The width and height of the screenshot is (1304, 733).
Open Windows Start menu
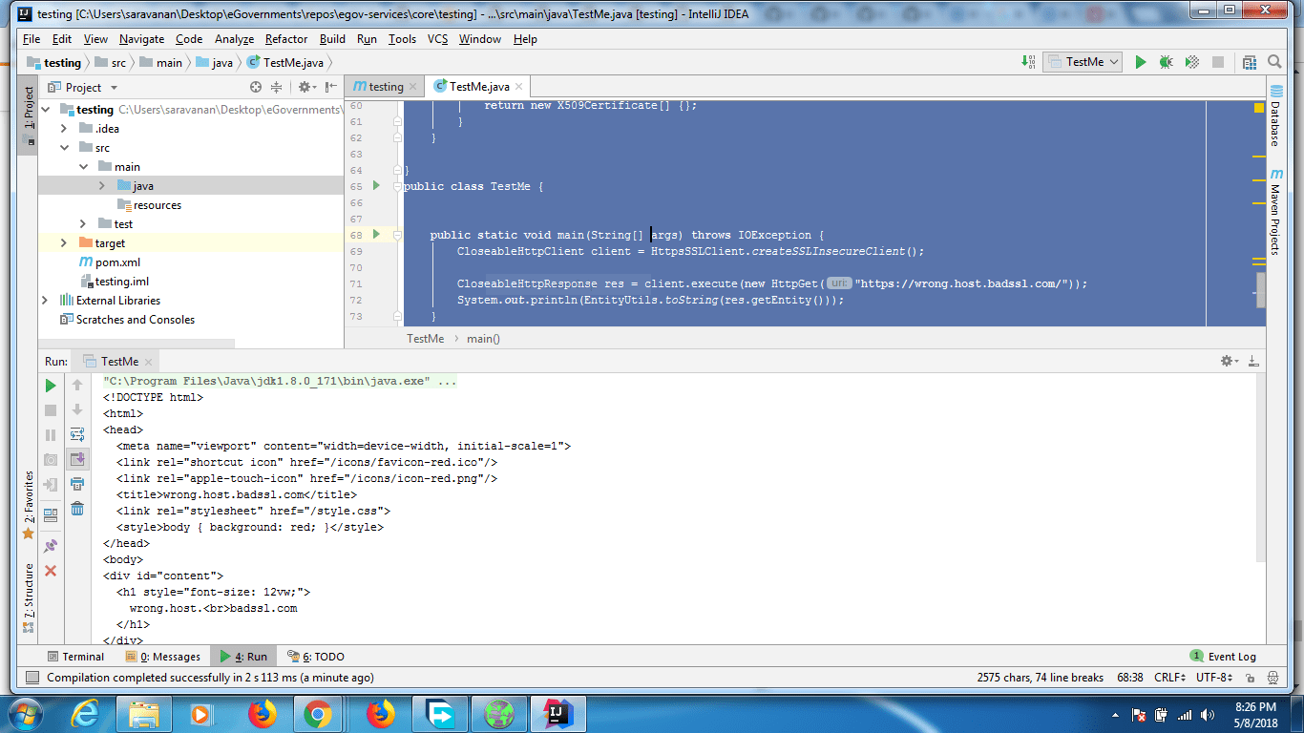tap(26, 713)
